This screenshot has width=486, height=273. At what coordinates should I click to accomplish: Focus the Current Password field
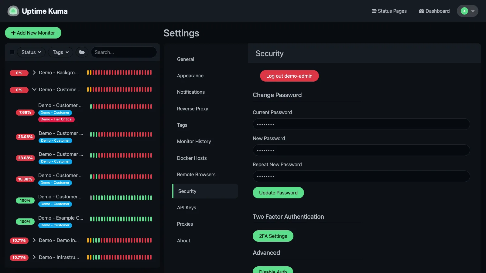(x=361, y=124)
